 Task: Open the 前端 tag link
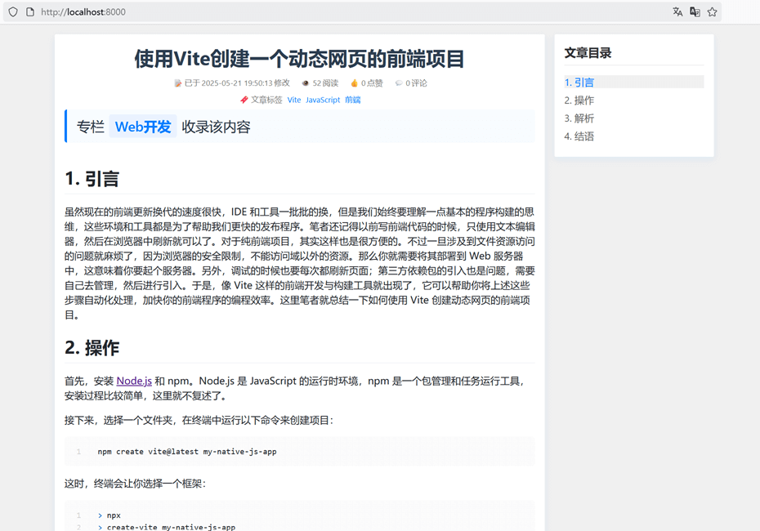coord(351,99)
